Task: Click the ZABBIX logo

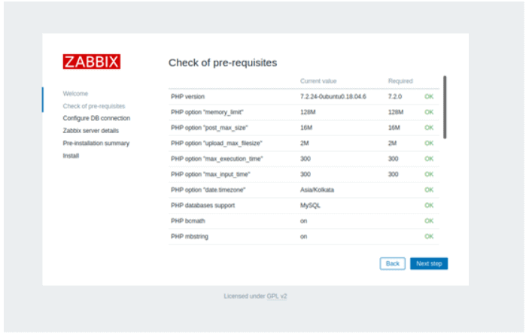Action: 92,62
